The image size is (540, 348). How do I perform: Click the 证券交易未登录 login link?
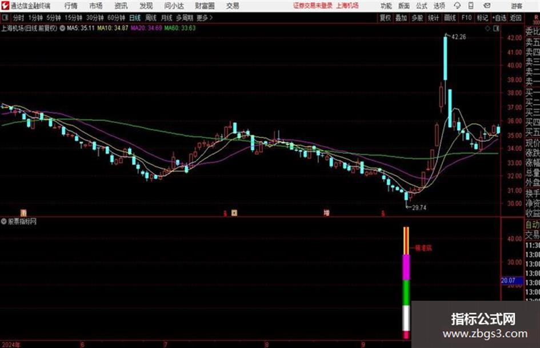313,6
